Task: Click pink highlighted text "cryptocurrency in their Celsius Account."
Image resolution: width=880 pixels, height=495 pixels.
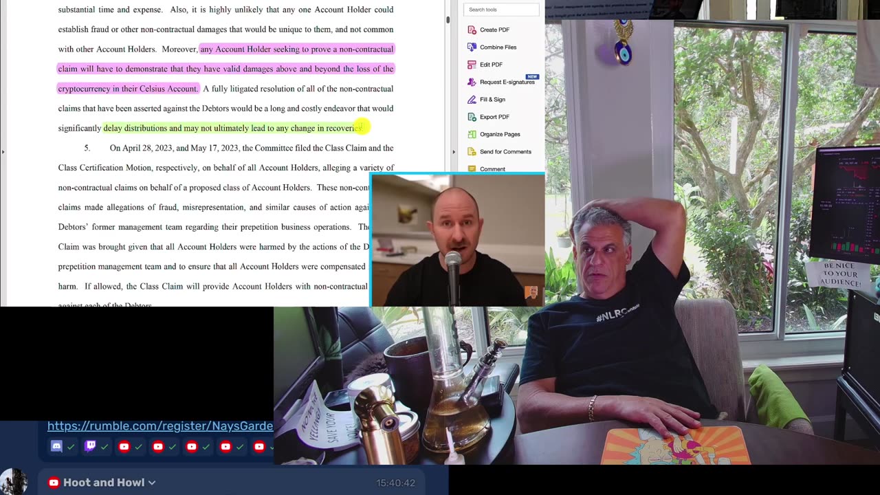Action: pos(128,89)
